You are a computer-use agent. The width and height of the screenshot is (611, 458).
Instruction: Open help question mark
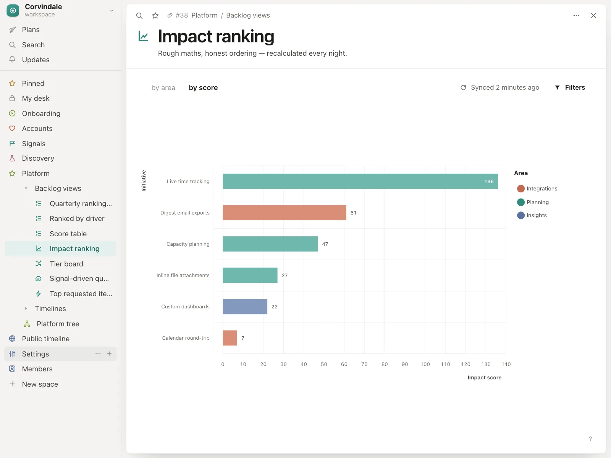[x=590, y=439]
